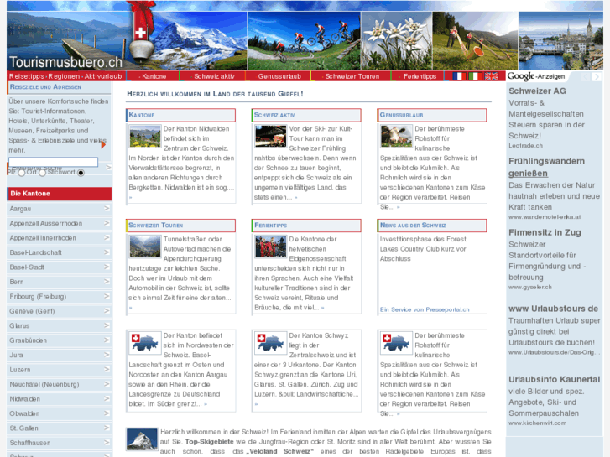Open the Schweizer AG ad link
Screen dimensions: 610x457
click(x=537, y=91)
